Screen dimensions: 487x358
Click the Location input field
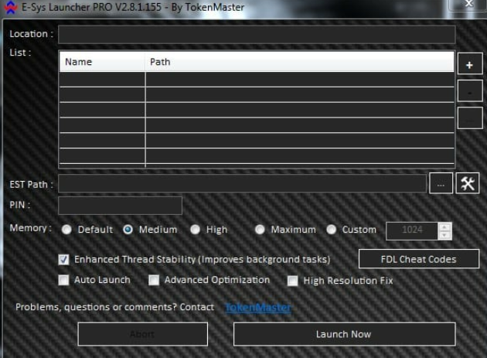click(x=257, y=34)
